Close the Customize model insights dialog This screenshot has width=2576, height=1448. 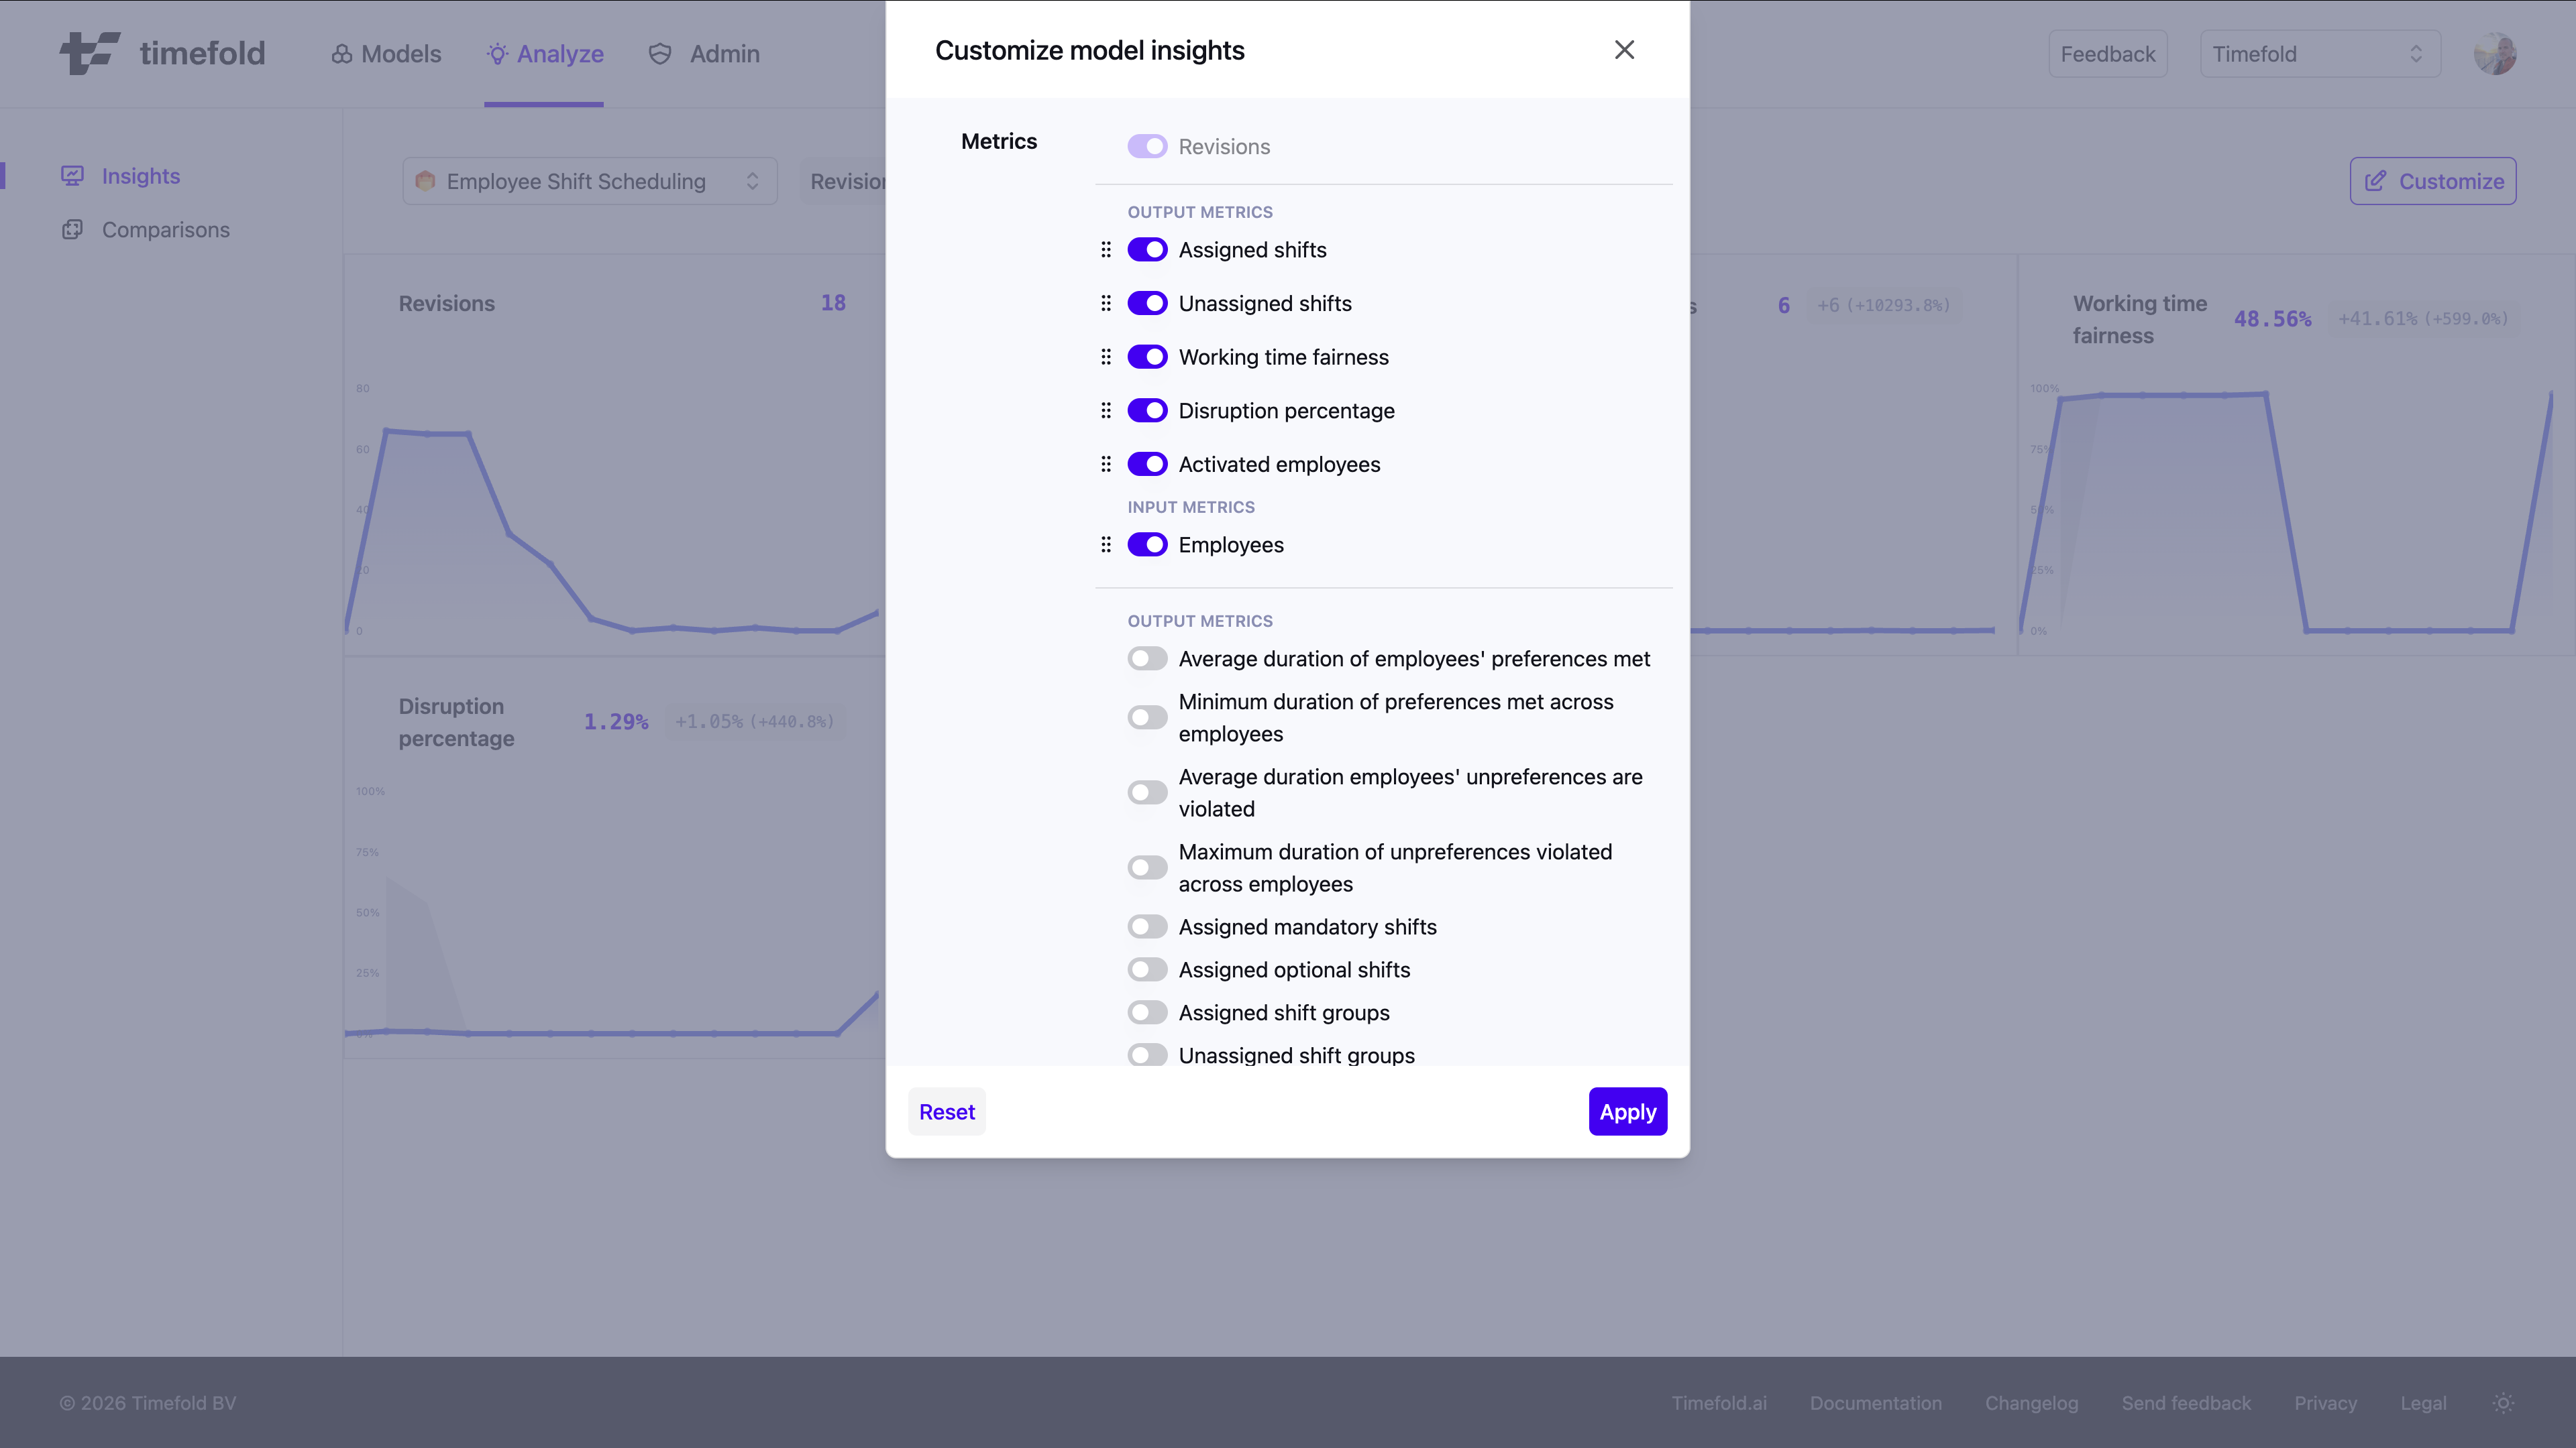pyautogui.click(x=1624, y=50)
